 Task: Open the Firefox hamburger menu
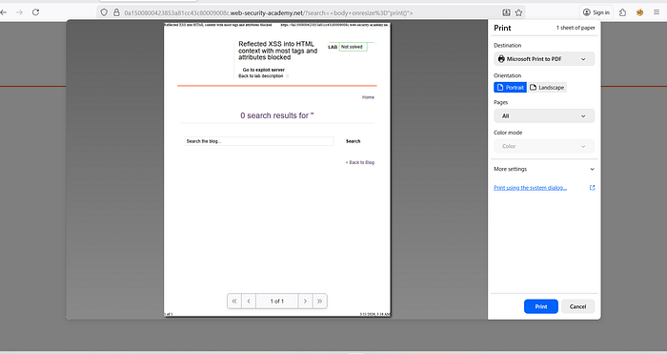(657, 12)
